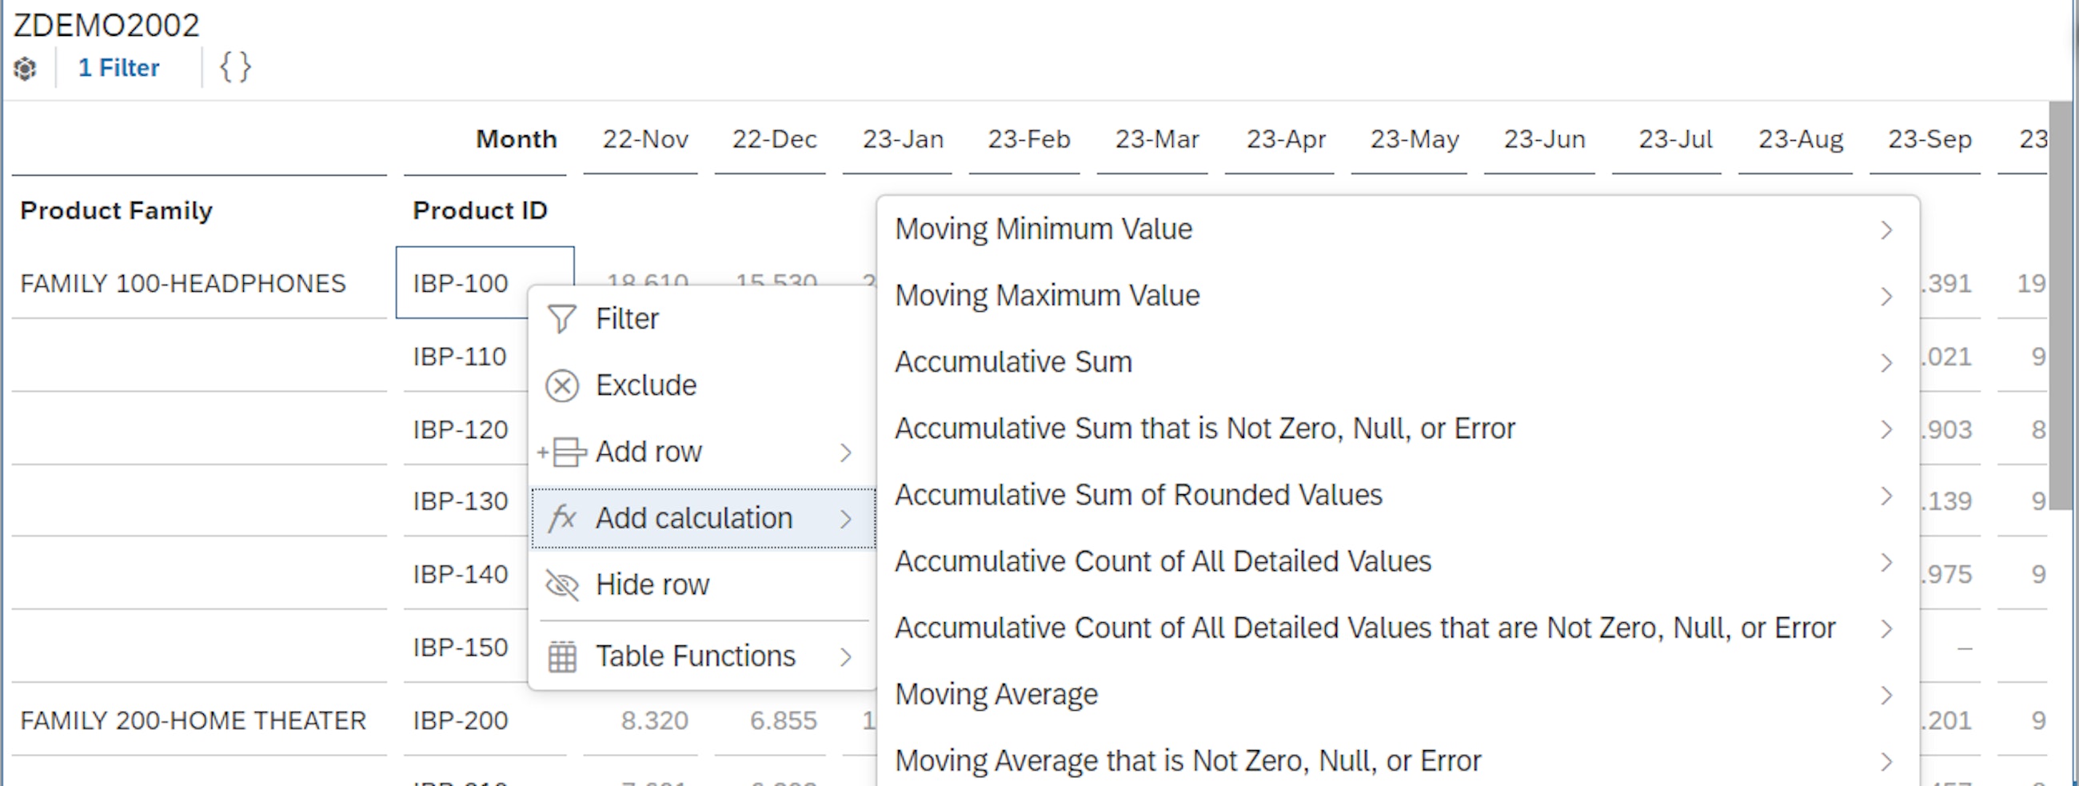This screenshot has width=2079, height=786.
Task: Expand the Table Functions chevron
Action: pyautogui.click(x=845, y=656)
